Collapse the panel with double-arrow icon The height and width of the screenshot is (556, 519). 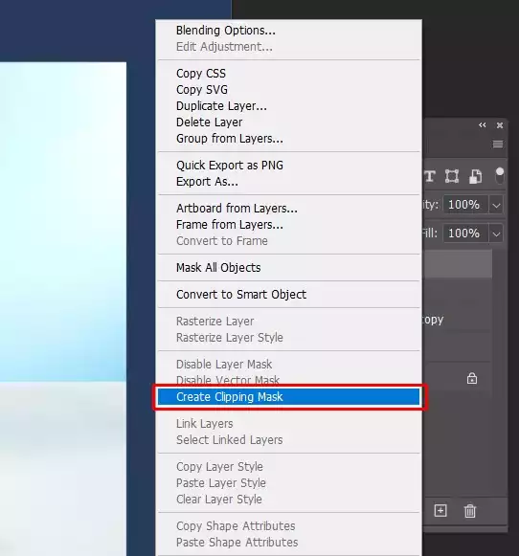[x=482, y=124]
